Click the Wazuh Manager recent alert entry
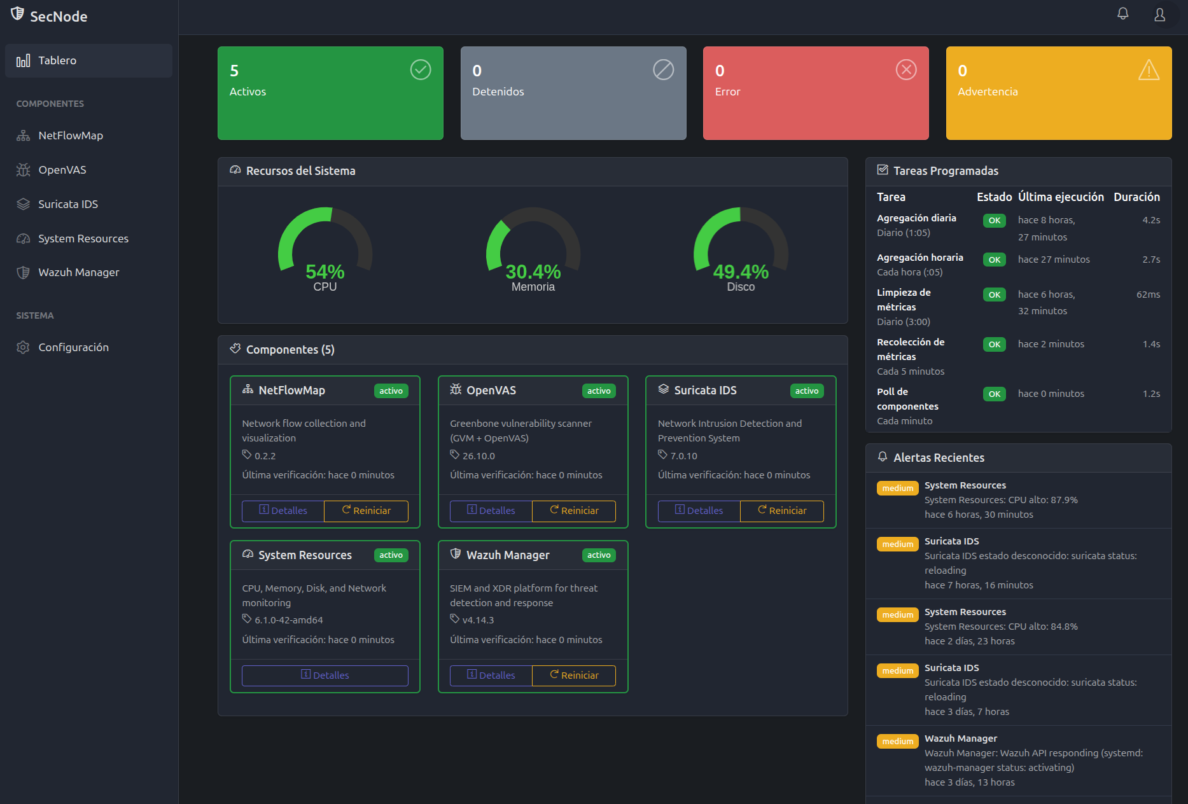Image resolution: width=1188 pixels, height=804 pixels. point(1018,760)
